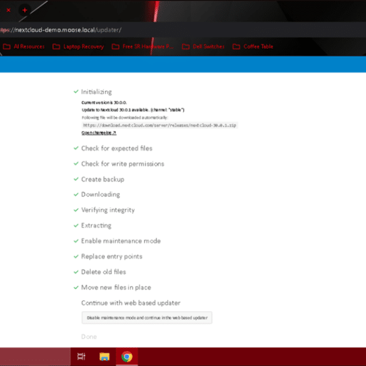Select the Initializing step heading
The height and width of the screenshot is (366, 366).
(x=96, y=92)
